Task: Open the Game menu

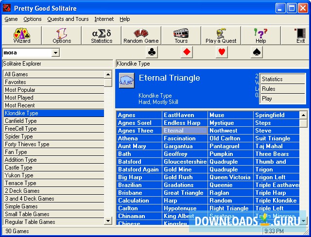Action: click(x=11, y=19)
